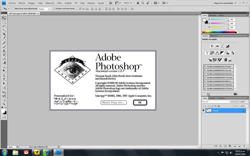This screenshot has height=156, width=250.
Task: Open the Ventana menu
Action: (x=91, y=3)
